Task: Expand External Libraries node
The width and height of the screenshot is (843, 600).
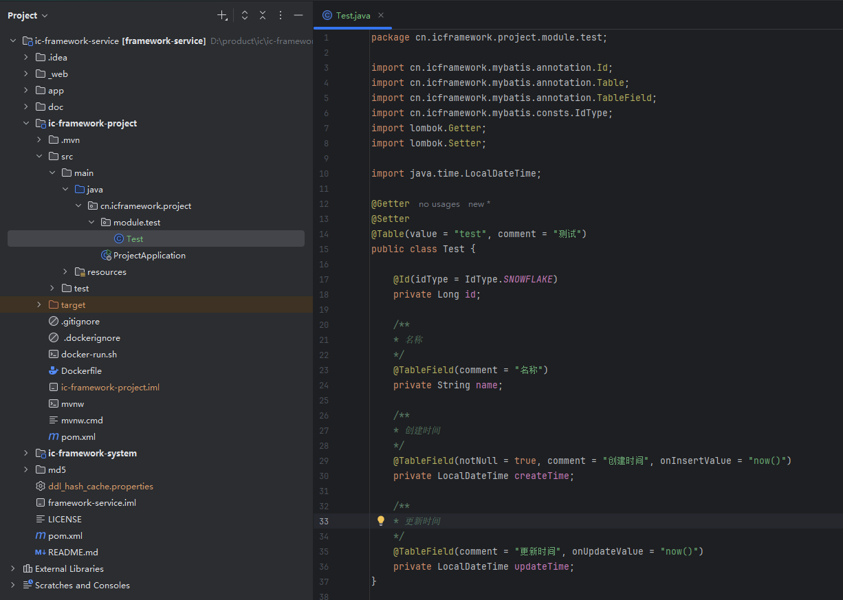Action: (x=13, y=569)
